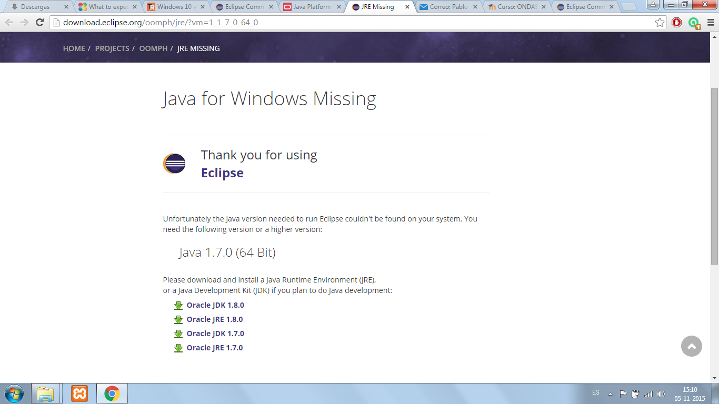Download Oracle JDK 1.8.0
This screenshot has height=404, width=719.
tap(215, 305)
